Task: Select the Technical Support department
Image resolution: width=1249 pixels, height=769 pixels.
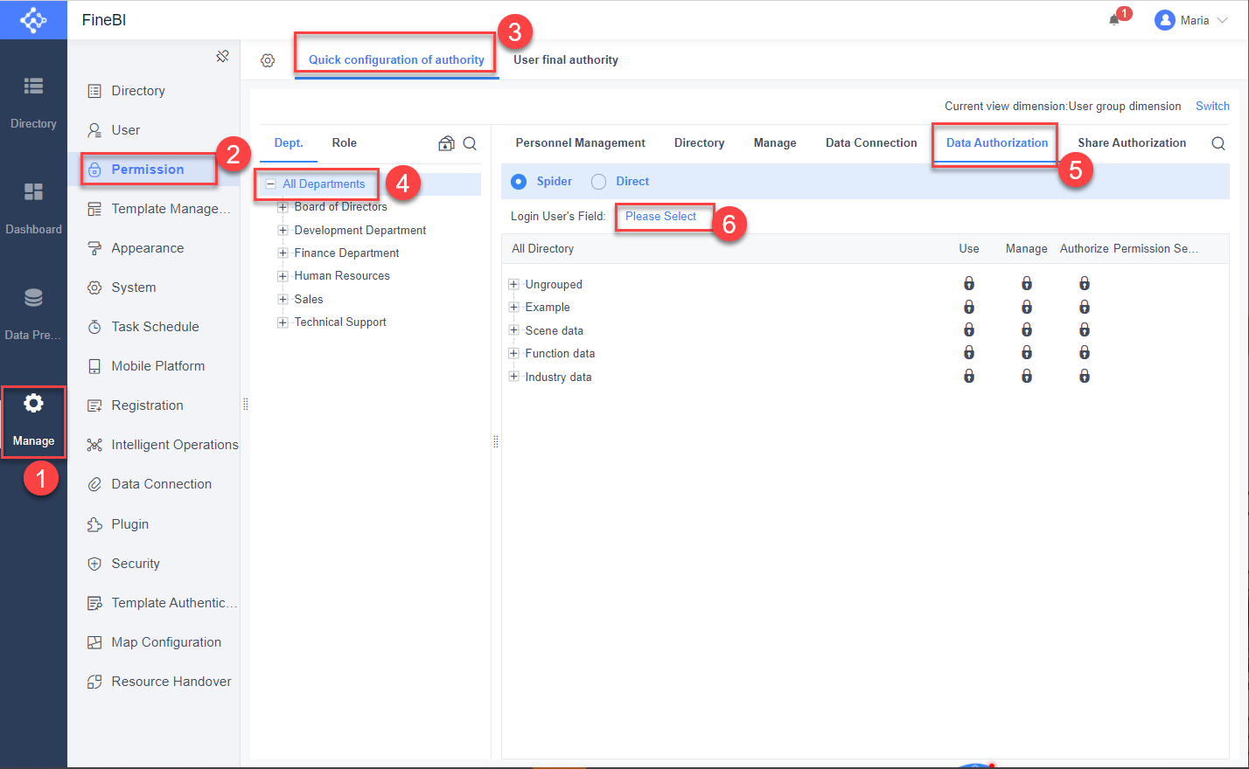Action: pyautogui.click(x=340, y=322)
